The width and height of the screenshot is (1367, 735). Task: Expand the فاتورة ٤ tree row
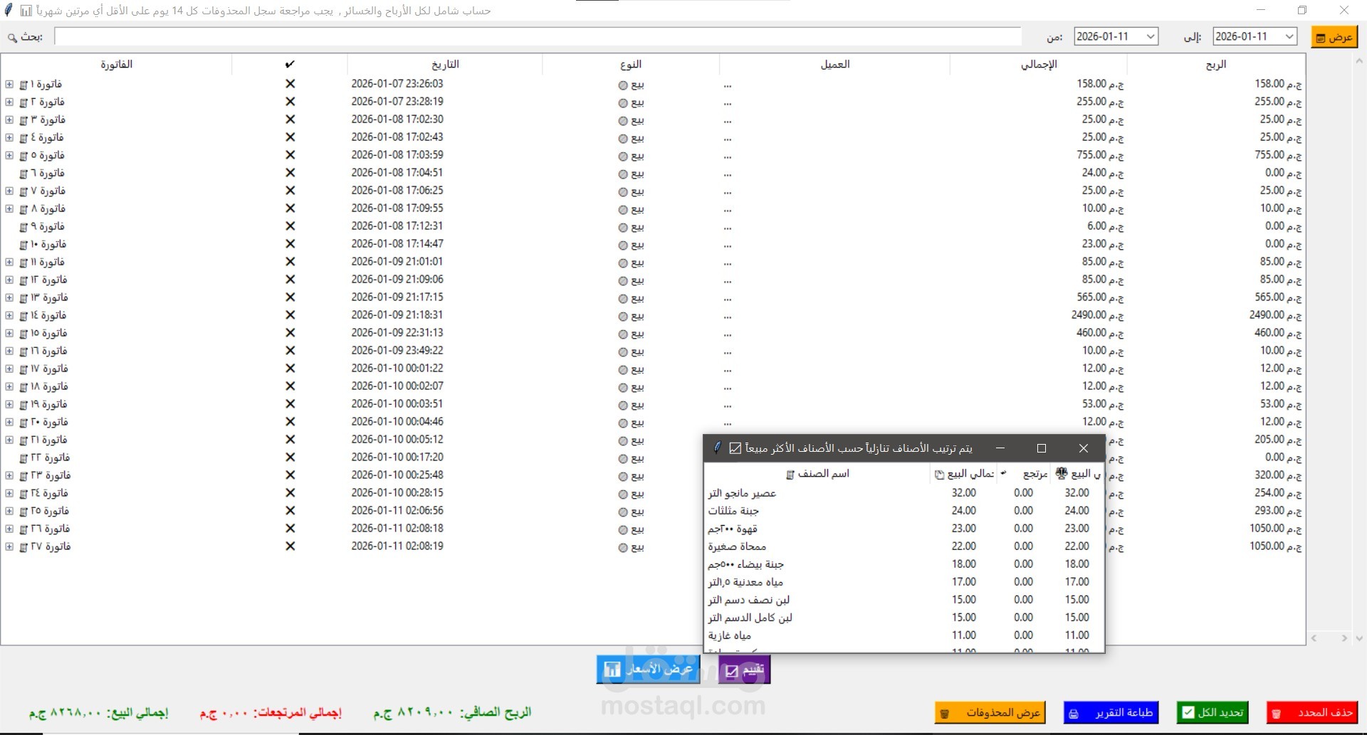pyautogui.click(x=9, y=137)
